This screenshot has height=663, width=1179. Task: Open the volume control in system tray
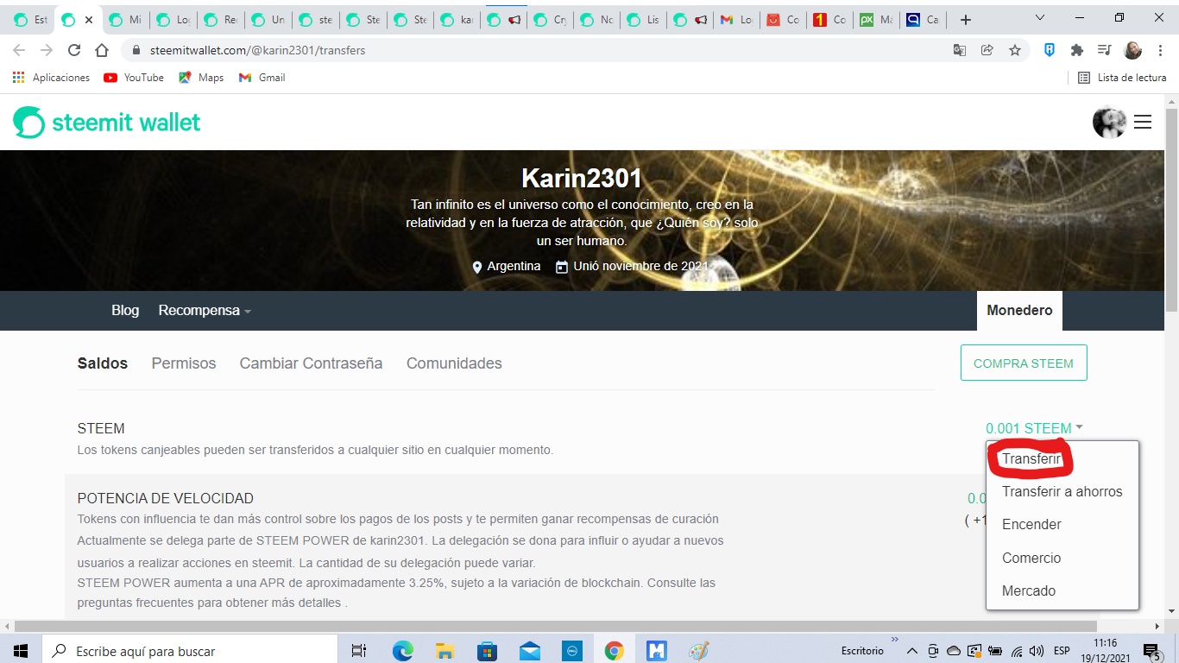tap(1037, 651)
